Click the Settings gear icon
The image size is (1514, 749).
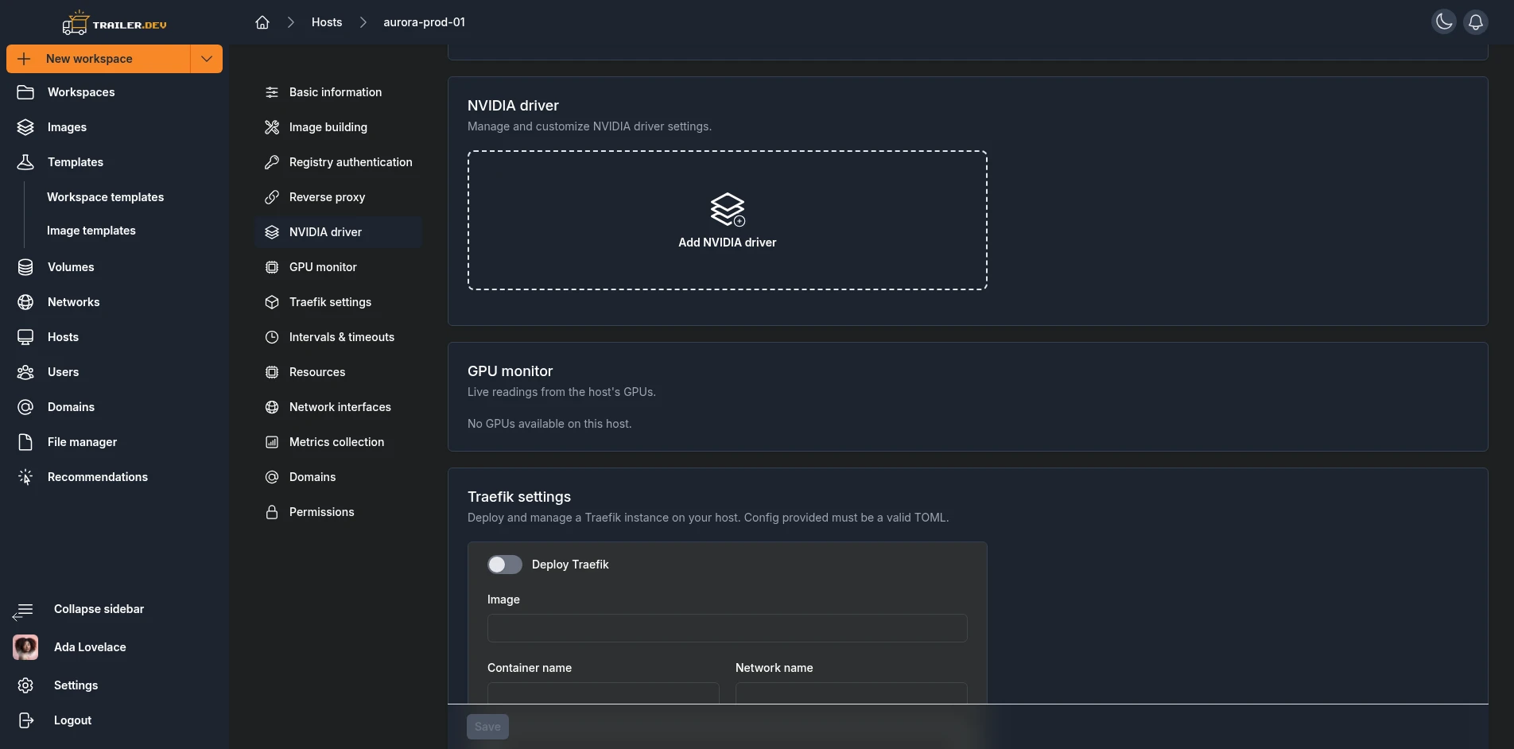(x=25, y=685)
